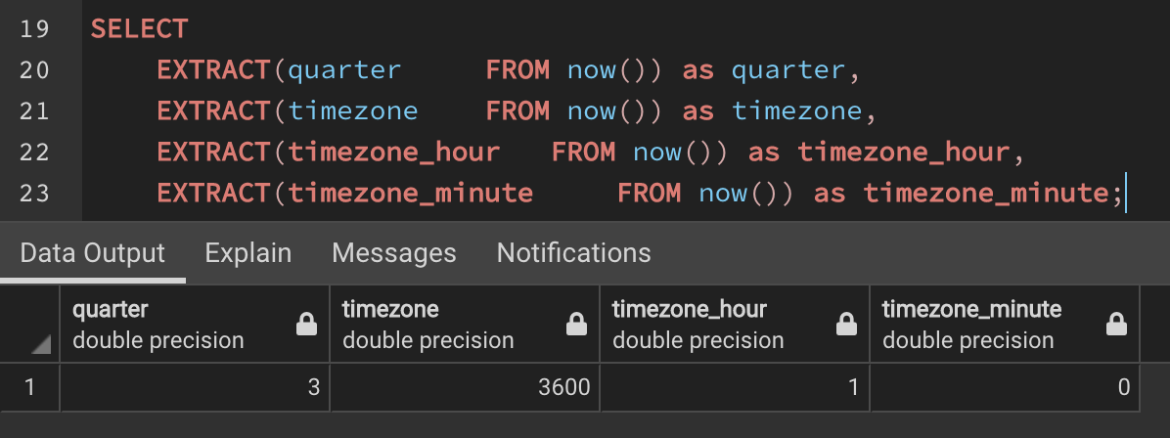The height and width of the screenshot is (438, 1170).
Task: Click the timezone cell showing 3600
Action: 465,387
